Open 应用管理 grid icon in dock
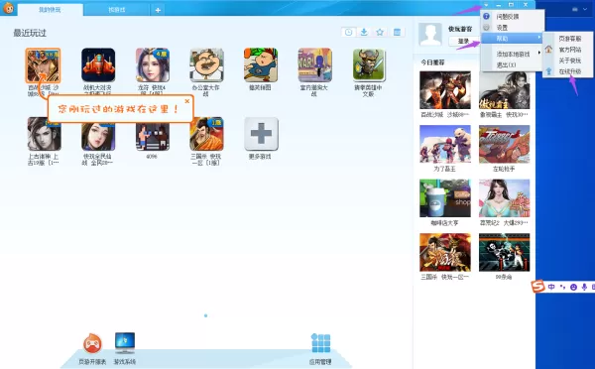Viewport: 595px width, 369px height. coord(320,349)
